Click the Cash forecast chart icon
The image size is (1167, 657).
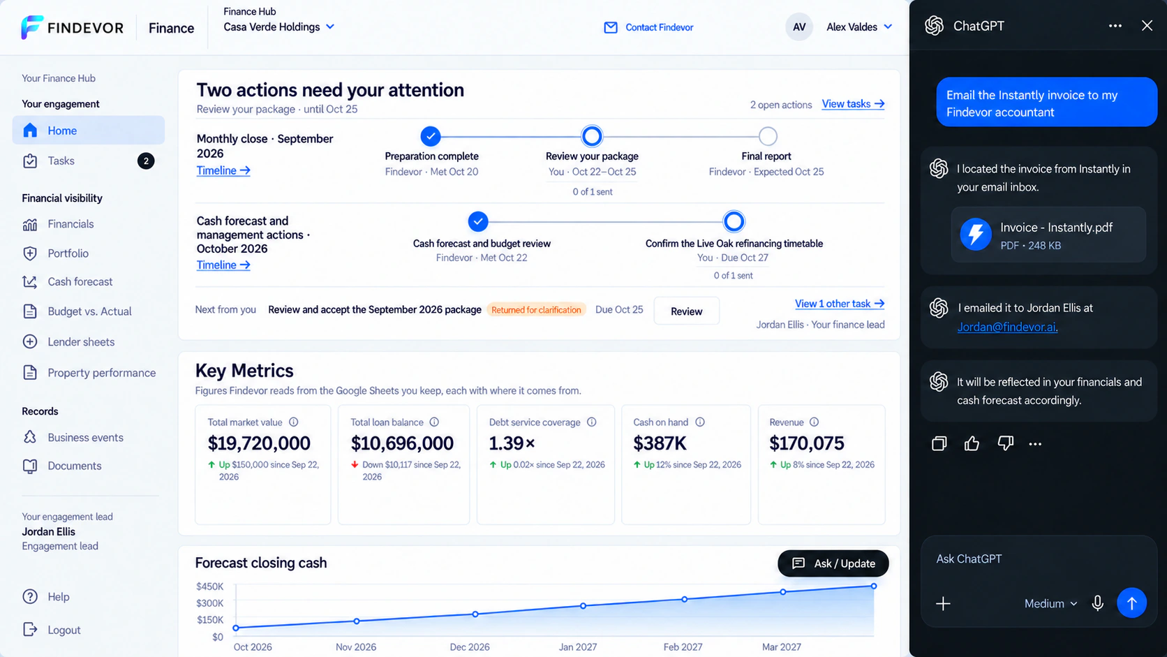pyautogui.click(x=30, y=282)
